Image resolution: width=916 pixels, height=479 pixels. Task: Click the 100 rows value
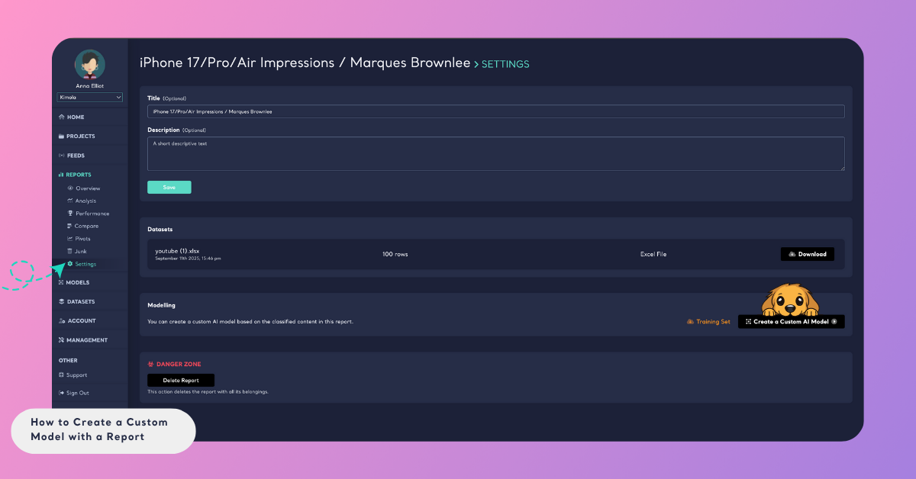(395, 254)
